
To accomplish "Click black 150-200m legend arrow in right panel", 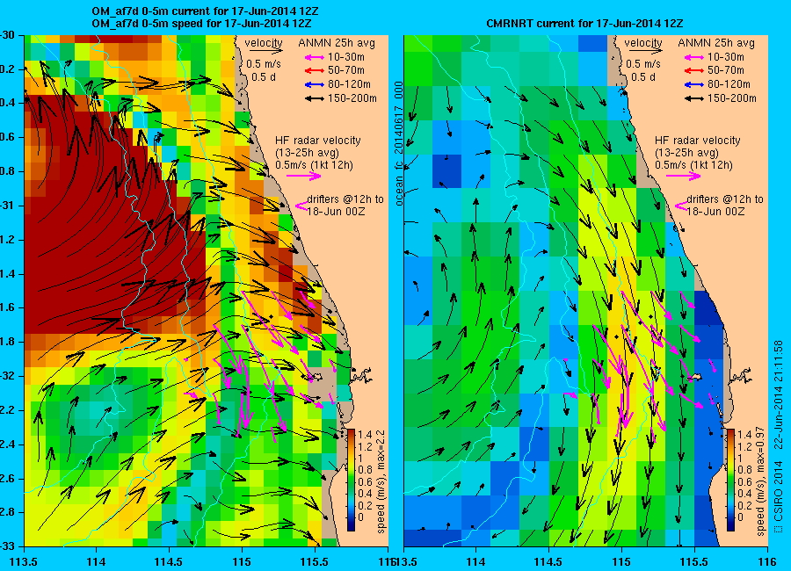I will click(694, 99).
